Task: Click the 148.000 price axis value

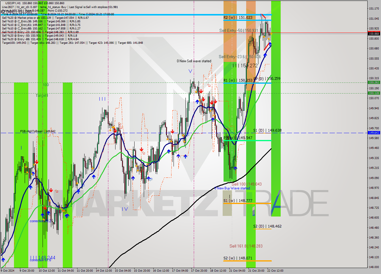Action: click(x=374, y=267)
